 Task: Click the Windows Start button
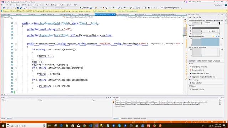[3, 126]
